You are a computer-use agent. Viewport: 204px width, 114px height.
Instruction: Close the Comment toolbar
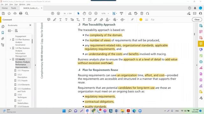point(197,20)
